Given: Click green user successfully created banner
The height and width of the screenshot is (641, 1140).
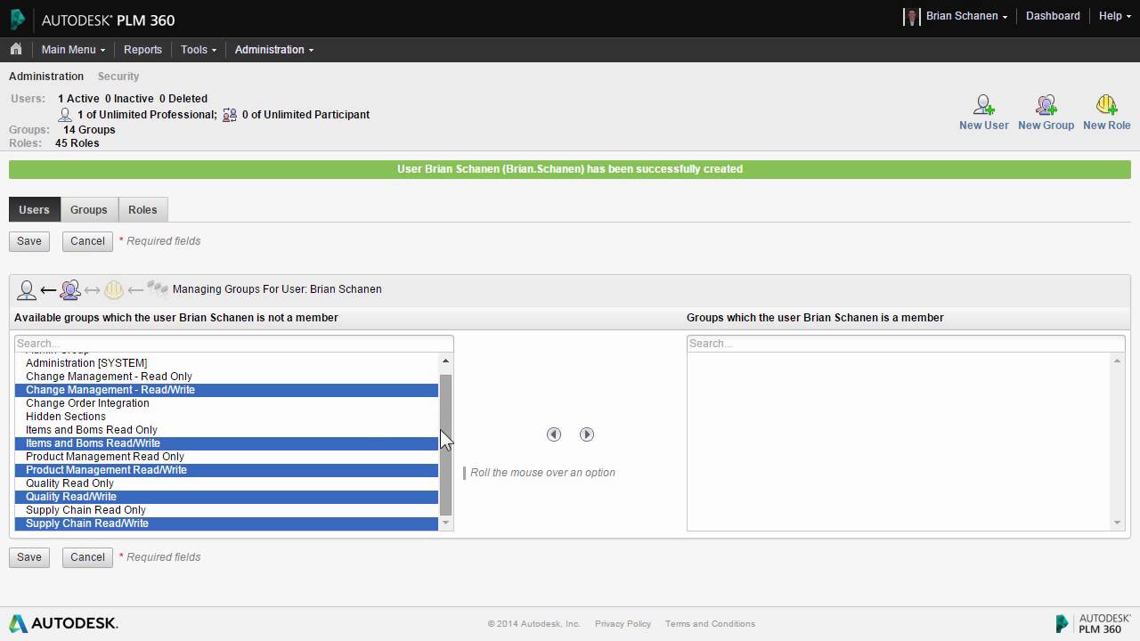Looking at the screenshot, I should 570,169.
